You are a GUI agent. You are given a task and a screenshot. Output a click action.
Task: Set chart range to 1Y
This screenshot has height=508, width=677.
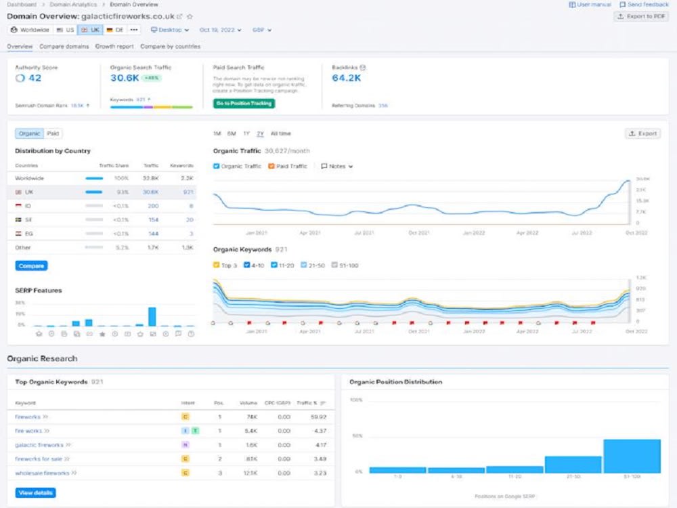coord(246,133)
